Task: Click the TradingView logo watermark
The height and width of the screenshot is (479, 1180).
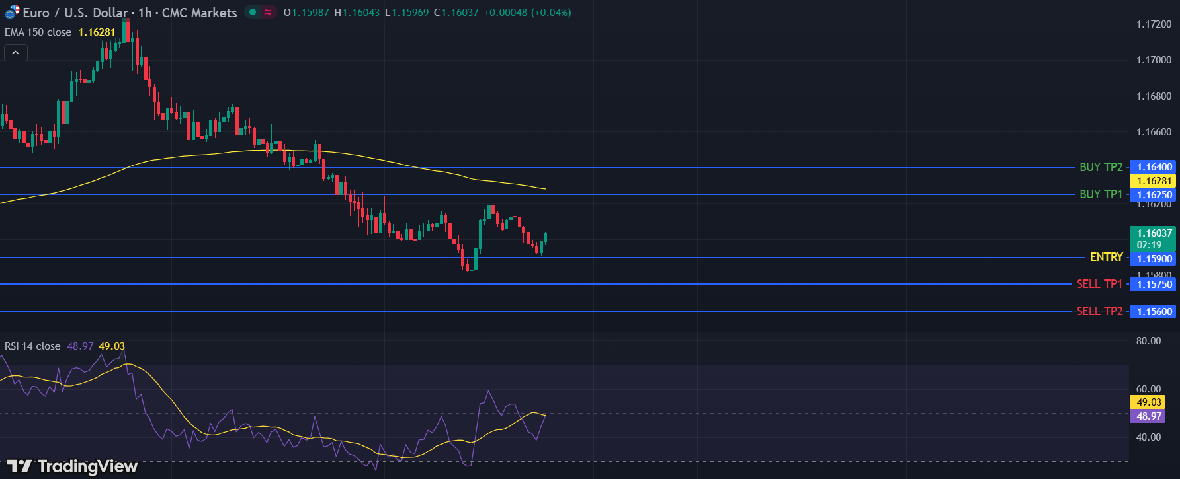Action: click(73, 466)
